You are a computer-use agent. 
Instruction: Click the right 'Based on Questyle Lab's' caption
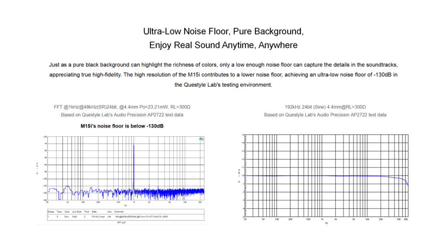[x=325, y=115]
